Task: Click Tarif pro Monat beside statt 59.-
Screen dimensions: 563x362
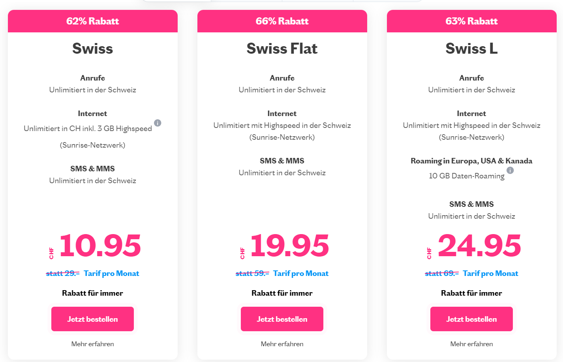Action: tap(301, 274)
